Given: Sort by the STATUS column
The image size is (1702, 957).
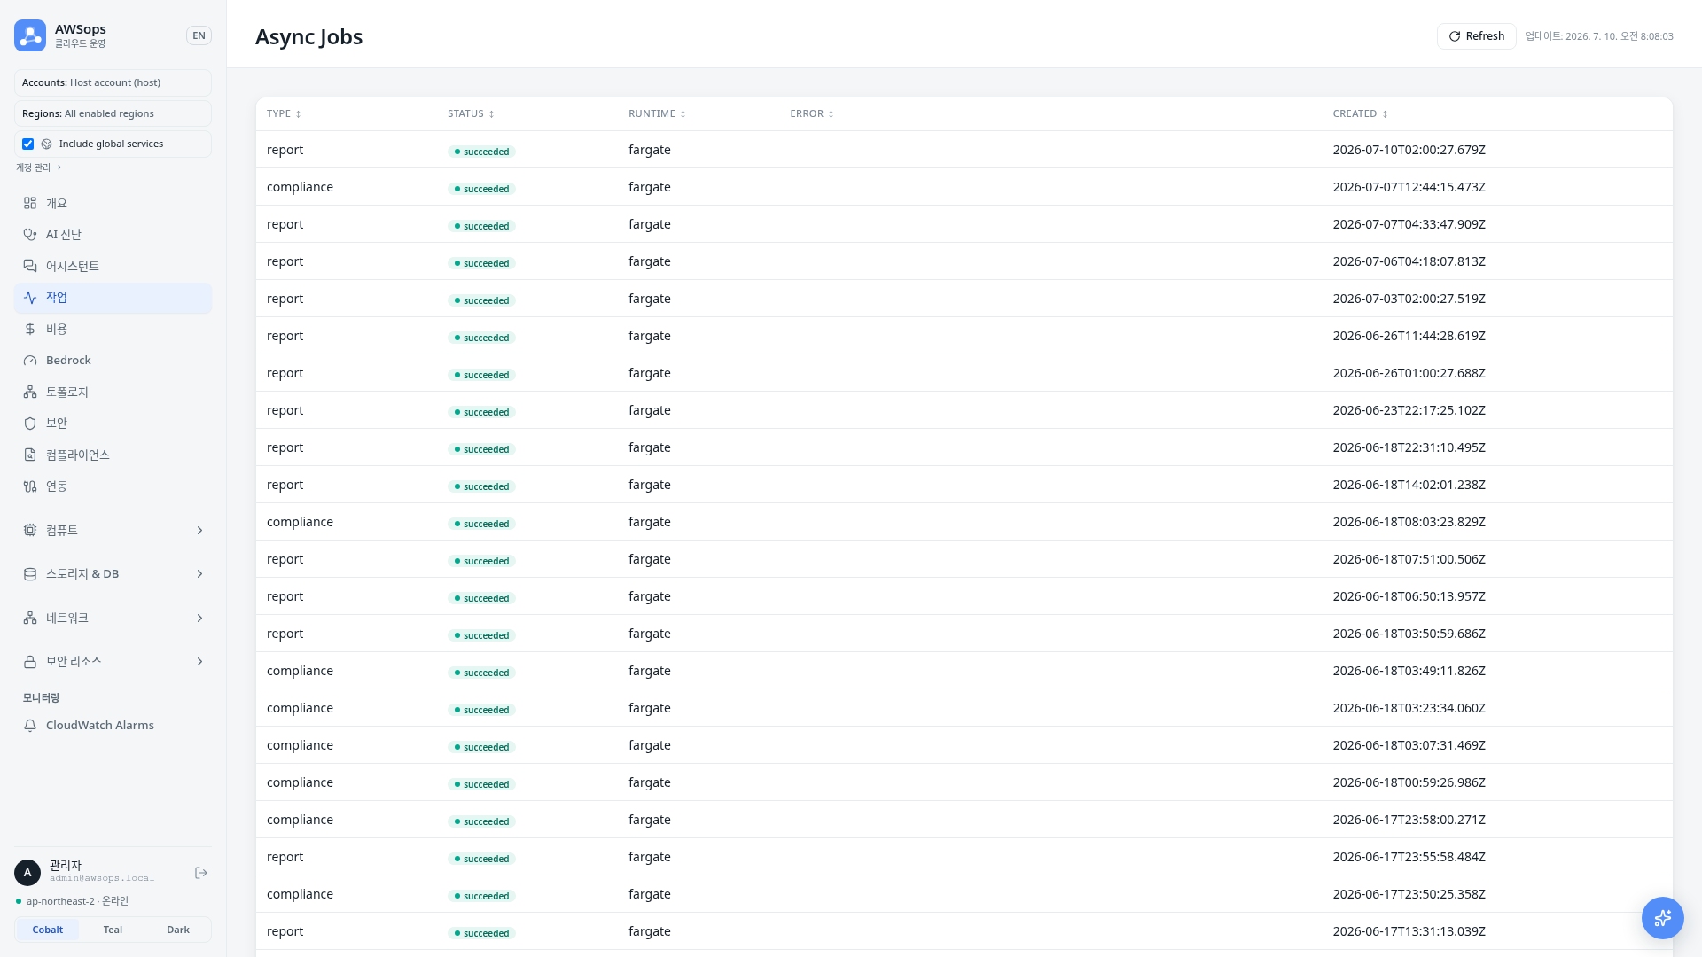Looking at the screenshot, I should [471, 113].
